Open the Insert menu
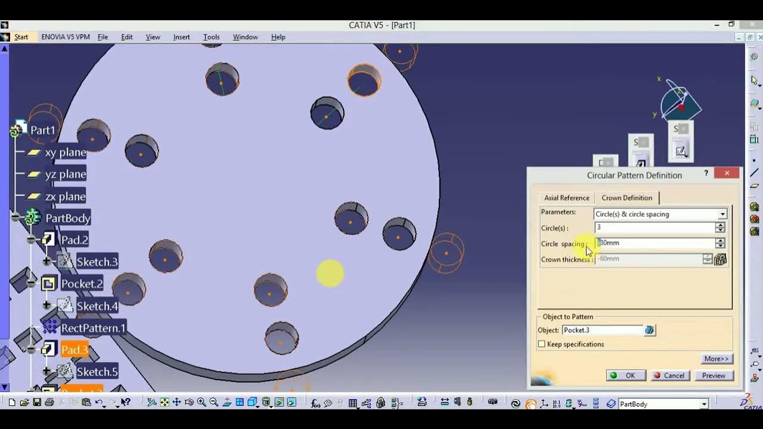 click(x=181, y=37)
